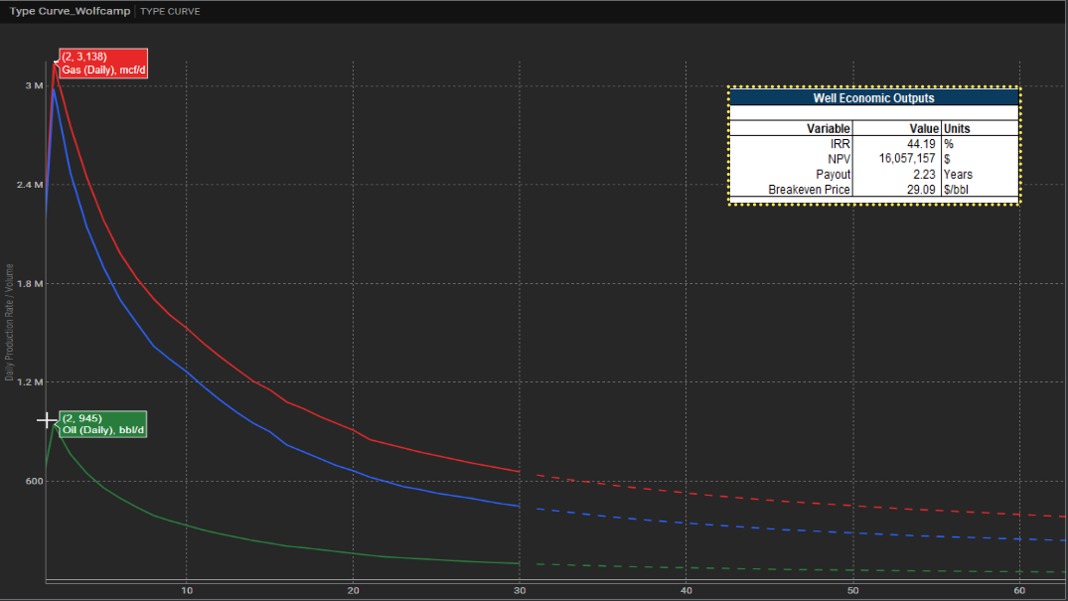This screenshot has width=1068, height=601.
Task: Select the Payout value 2.23
Action: [924, 175]
